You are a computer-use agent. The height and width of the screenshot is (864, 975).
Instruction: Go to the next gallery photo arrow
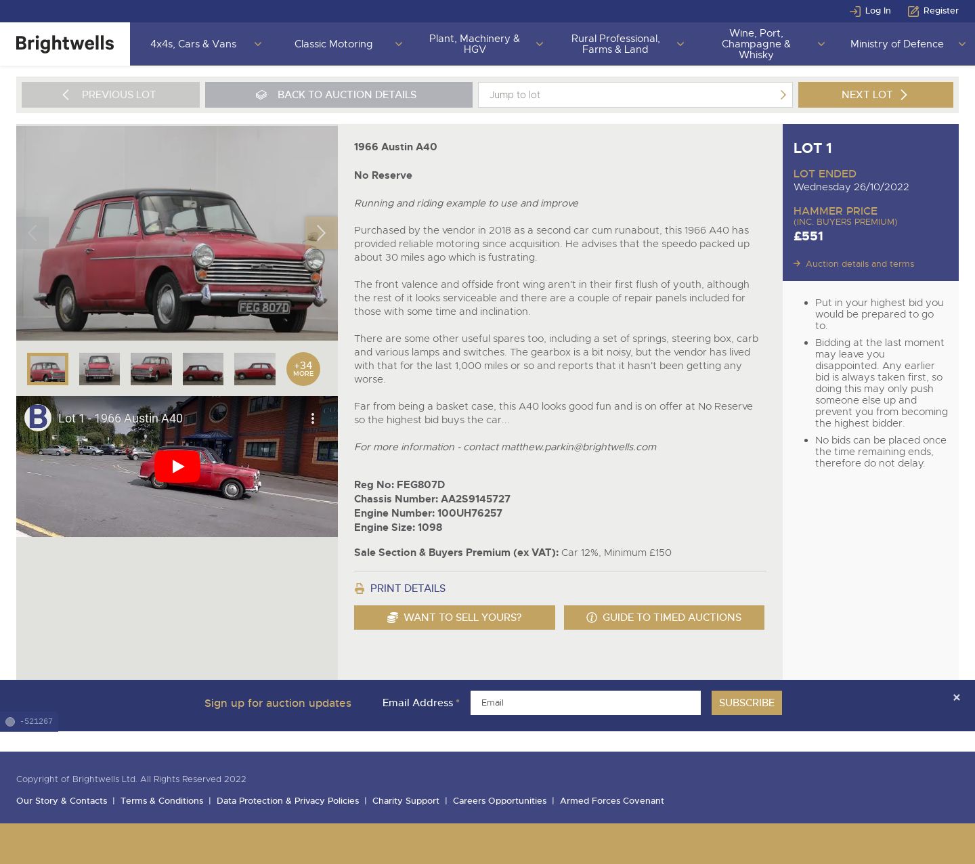coord(321,233)
